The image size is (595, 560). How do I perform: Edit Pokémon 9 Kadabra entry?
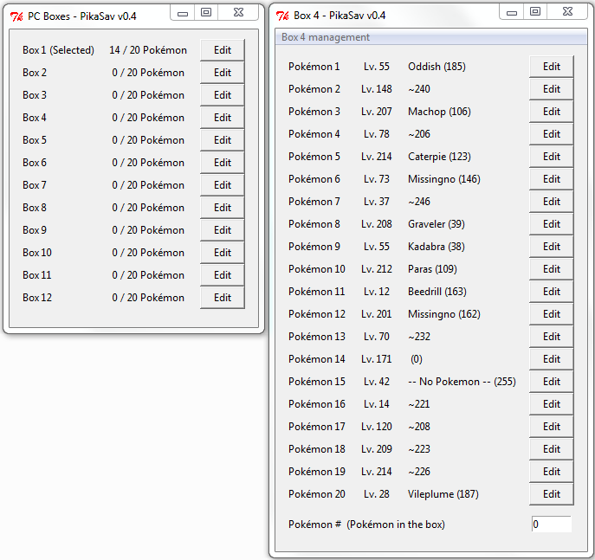(x=552, y=247)
